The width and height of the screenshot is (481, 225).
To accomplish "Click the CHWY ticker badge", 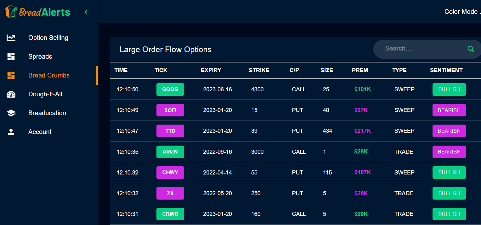I will 170,173.
